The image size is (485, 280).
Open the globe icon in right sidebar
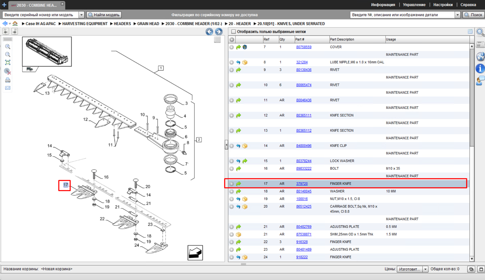480,56
